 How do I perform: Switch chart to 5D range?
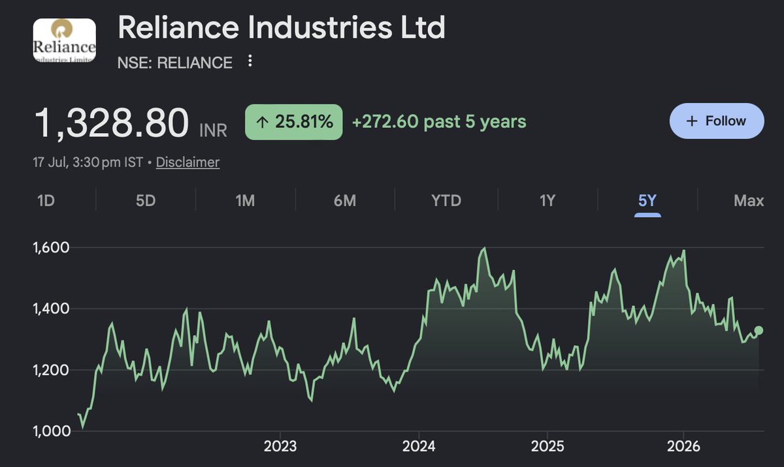(146, 200)
